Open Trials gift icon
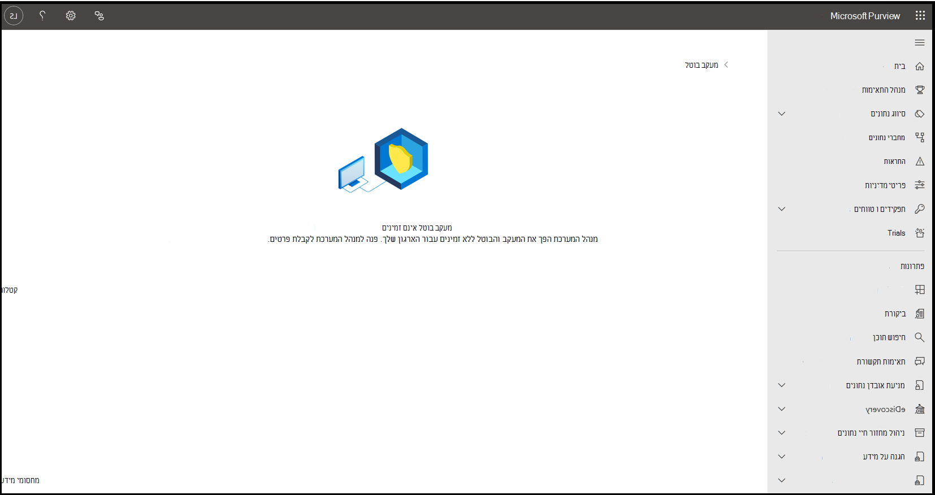This screenshot has width=935, height=495. coord(920,233)
